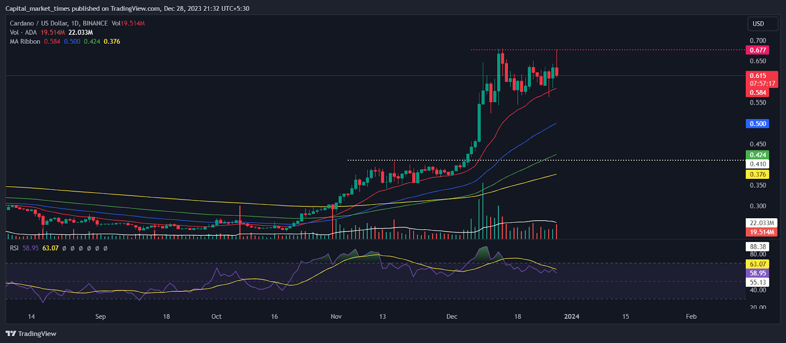The image size is (786, 343).
Task: Click the 15 date label on time axis
Action: pos(625,316)
